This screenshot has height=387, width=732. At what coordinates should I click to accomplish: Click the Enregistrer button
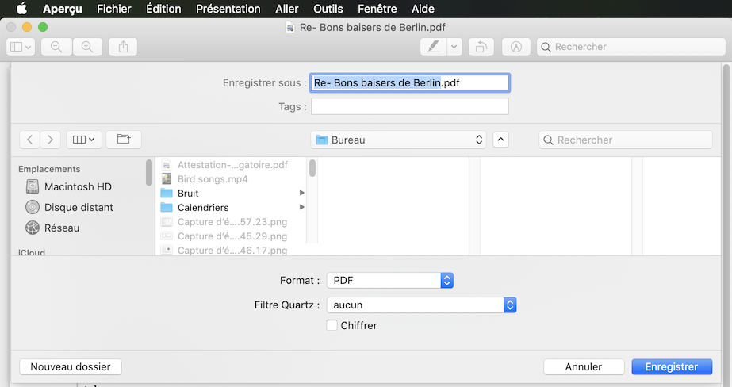coord(671,366)
